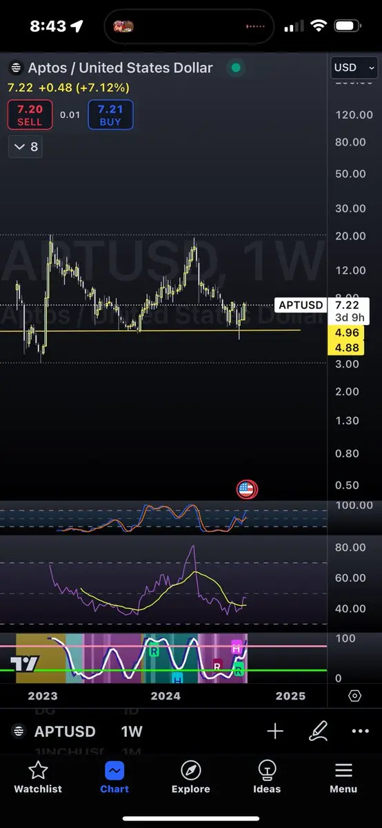Viewport: 382px width, 828px height.
Task: Tap the battery indicator in the status bar
Action: (x=348, y=26)
